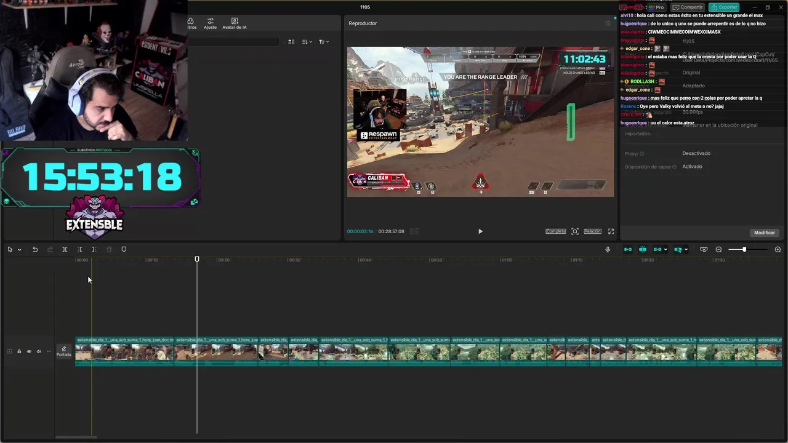
Task: Play the preview video
Action: [x=480, y=231]
